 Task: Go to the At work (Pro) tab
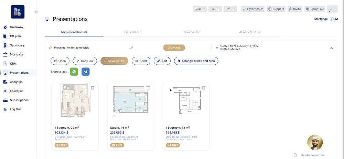pos(249,32)
